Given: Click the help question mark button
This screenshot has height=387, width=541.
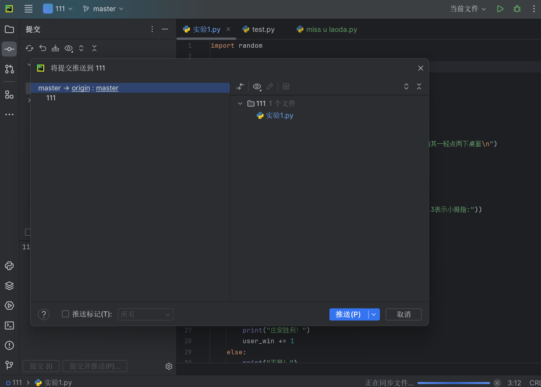Looking at the screenshot, I should pos(43,315).
